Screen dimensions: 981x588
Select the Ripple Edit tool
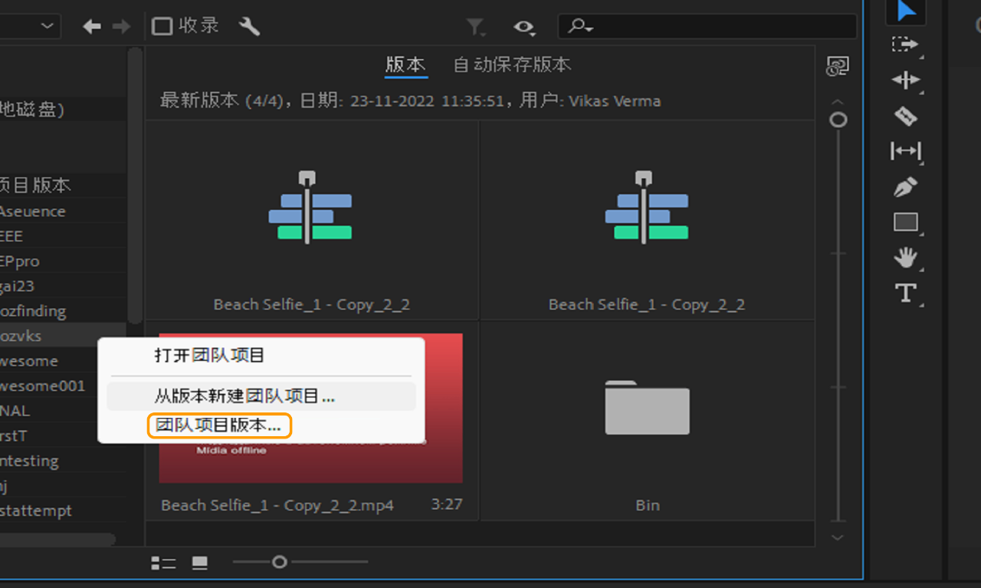tap(906, 80)
